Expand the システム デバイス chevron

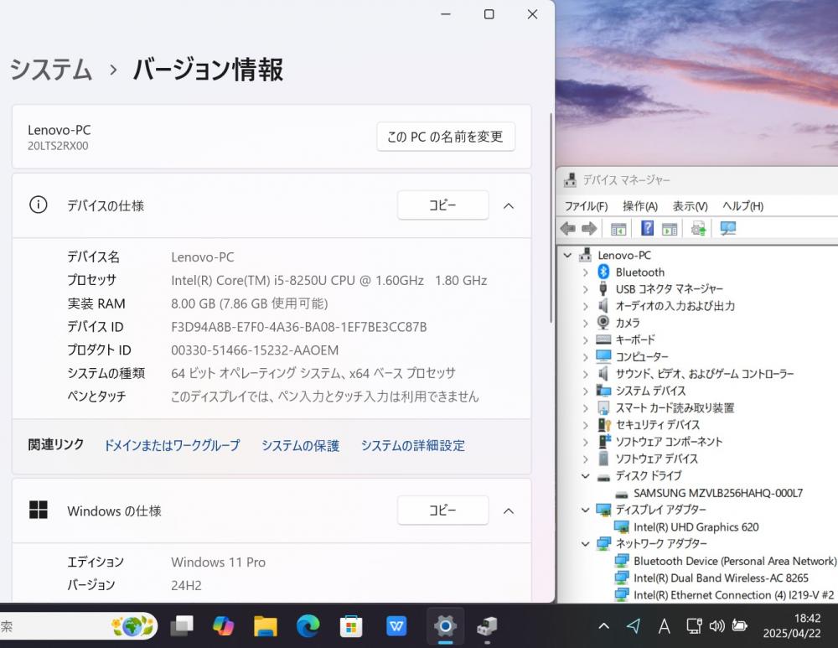coord(585,391)
